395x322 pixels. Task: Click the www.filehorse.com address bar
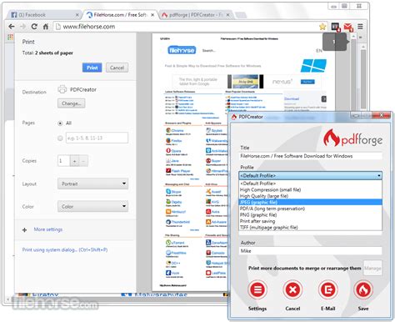(185, 27)
